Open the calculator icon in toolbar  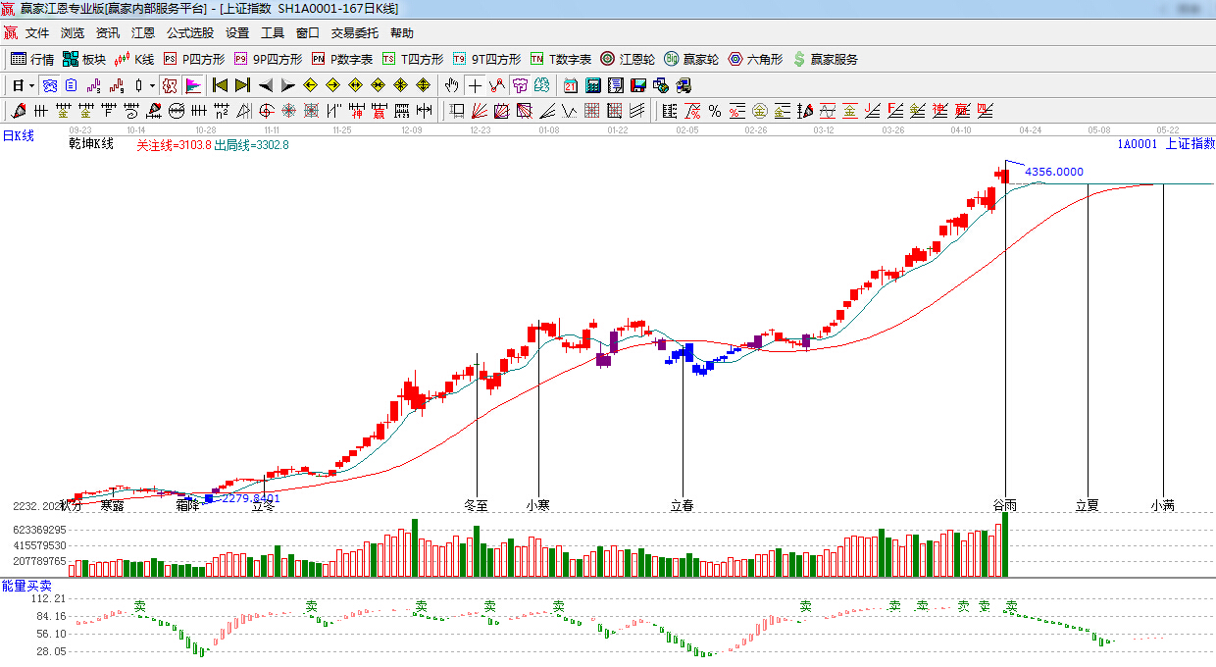coord(592,85)
